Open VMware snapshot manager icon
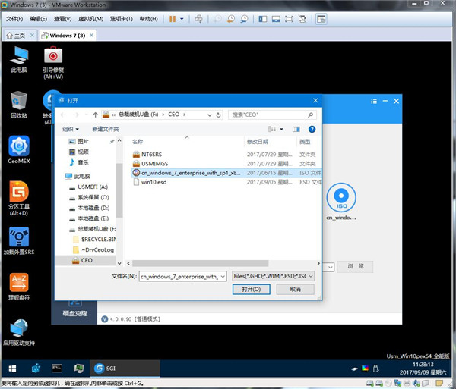The width and height of the screenshot is (456, 389). [x=244, y=19]
